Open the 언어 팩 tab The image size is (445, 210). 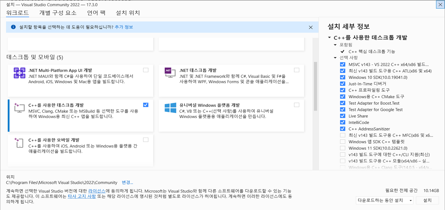96,13
